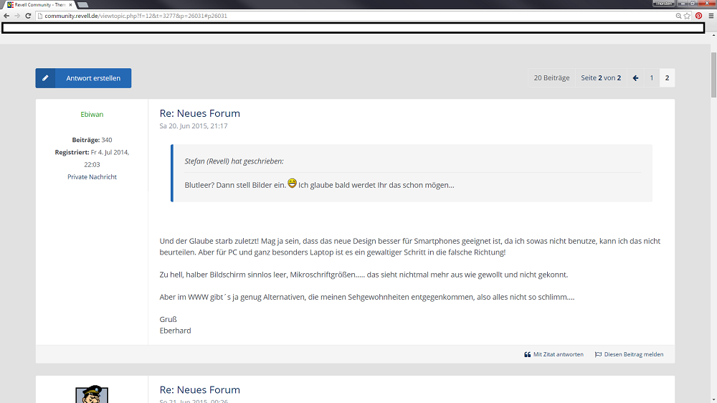Open a new browser tab
The width and height of the screenshot is (717, 403).
tap(82, 4)
